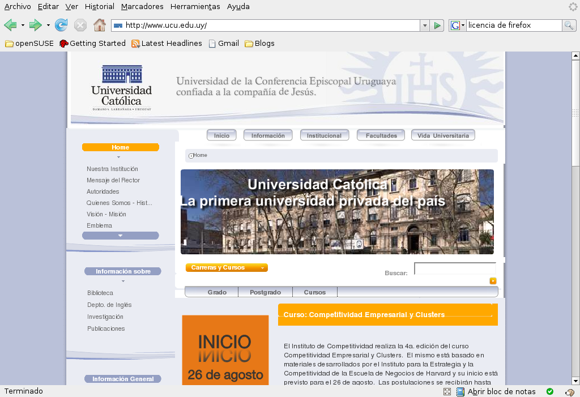This screenshot has height=397, width=580.
Task: Click the Institucional navigation button
Action: tap(325, 135)
